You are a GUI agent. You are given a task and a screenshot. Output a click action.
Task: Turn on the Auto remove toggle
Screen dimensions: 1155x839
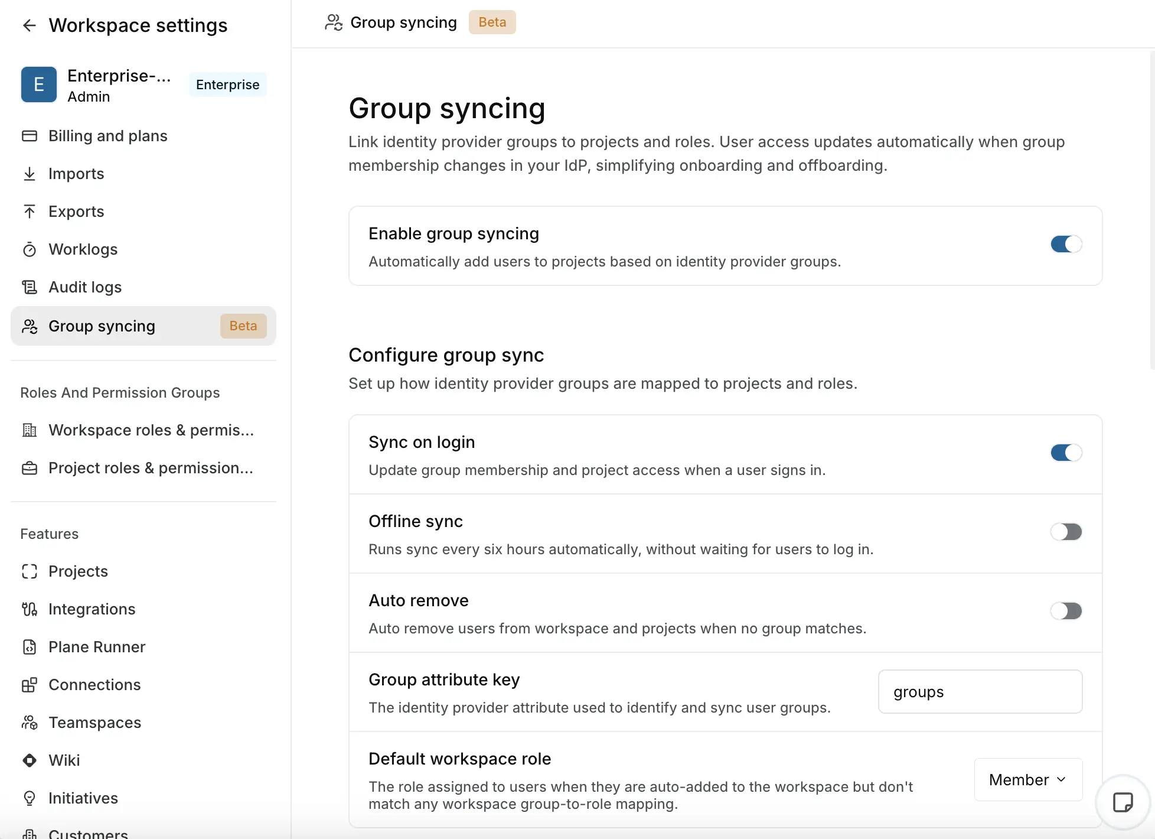click(x=1066, y=611)
